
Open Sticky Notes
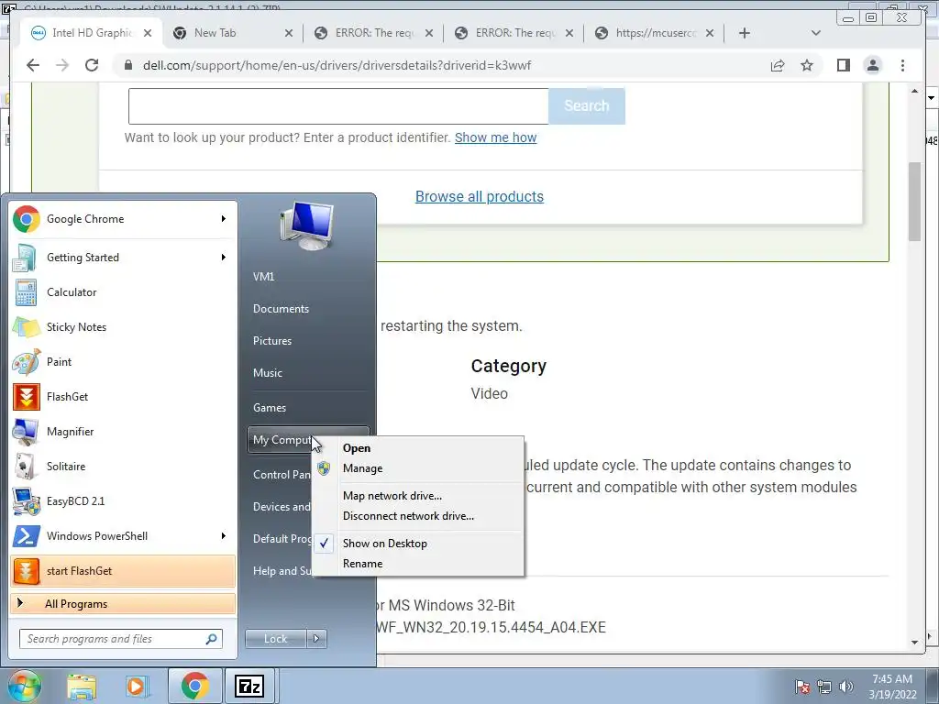click(x=123, y=327)
